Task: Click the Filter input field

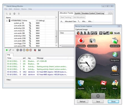Action: 43,80
